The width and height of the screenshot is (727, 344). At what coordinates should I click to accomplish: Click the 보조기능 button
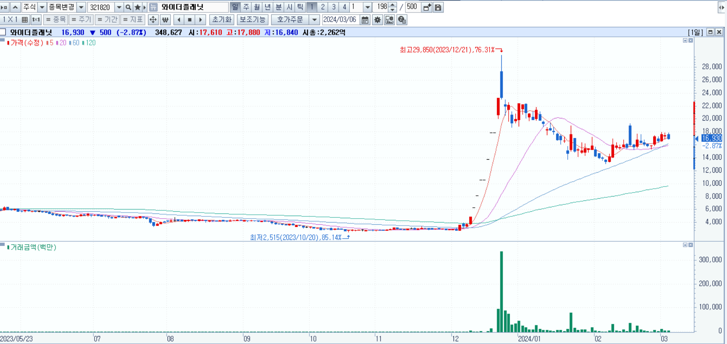pyautogui.click(x=252, y=20)
